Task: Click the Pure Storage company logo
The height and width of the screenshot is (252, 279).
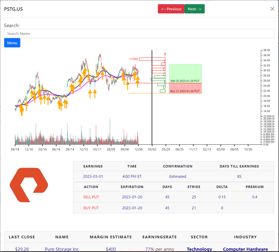Action: point(29,185)
